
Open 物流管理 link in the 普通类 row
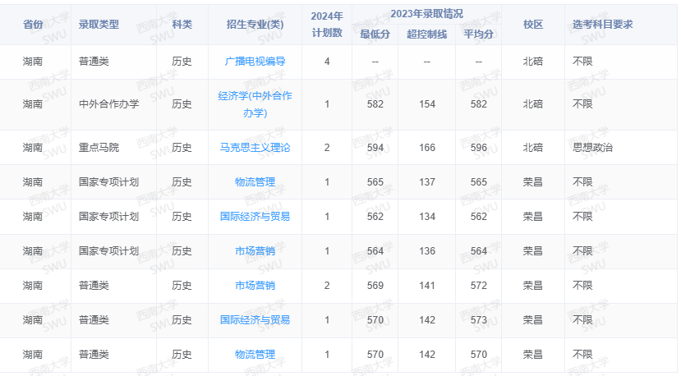[x=255, y=355]
